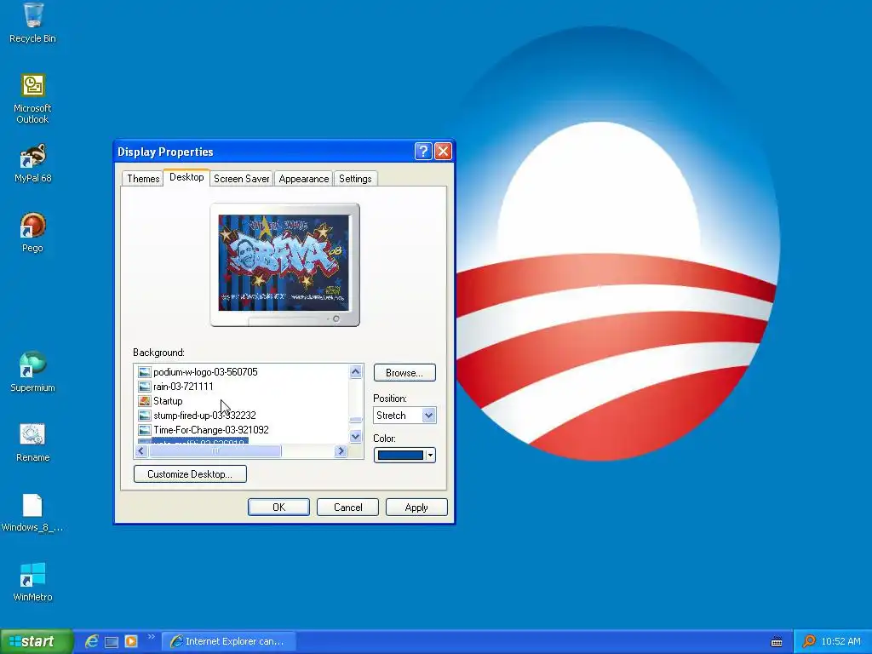
Task: Select Time-For-Change-03-921092 background
Action: (211, 430)
